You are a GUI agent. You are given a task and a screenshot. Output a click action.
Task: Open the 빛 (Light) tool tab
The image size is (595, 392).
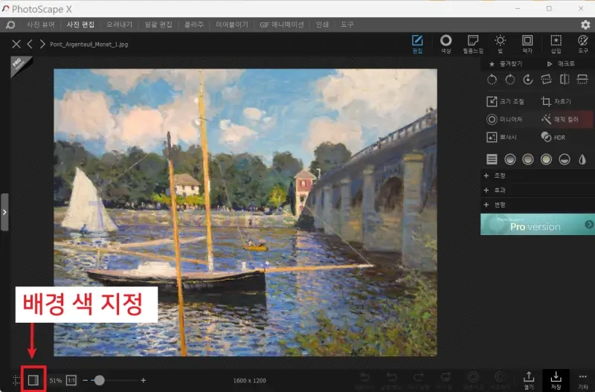click(x=500, y=44)
